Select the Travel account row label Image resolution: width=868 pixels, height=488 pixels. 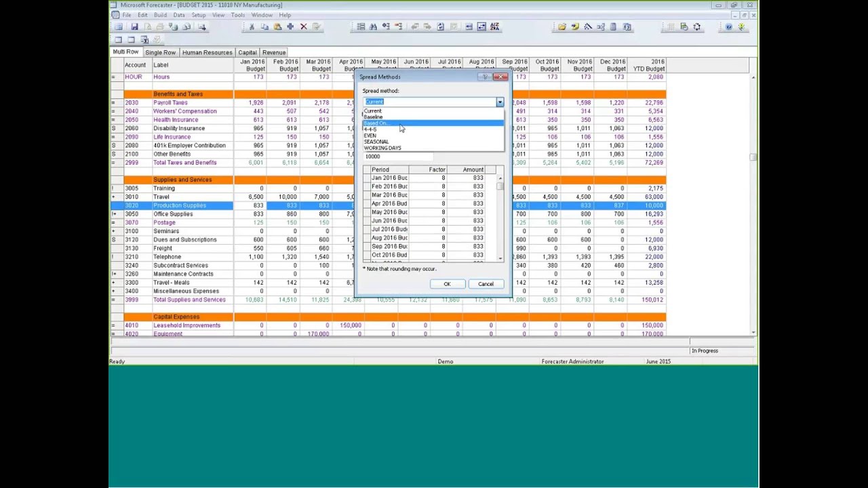click(x=161, y=197)
